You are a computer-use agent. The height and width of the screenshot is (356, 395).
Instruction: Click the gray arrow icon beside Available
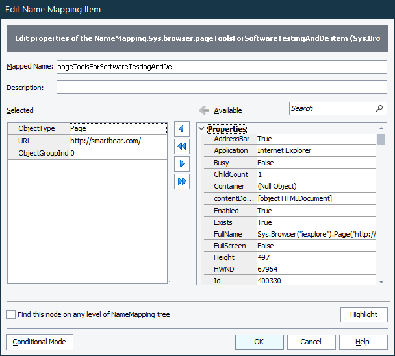[x=204, y=110]
